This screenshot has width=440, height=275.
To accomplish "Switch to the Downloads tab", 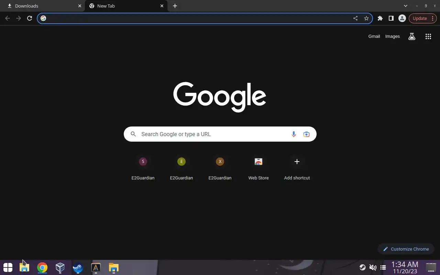I will pos(43,6).
